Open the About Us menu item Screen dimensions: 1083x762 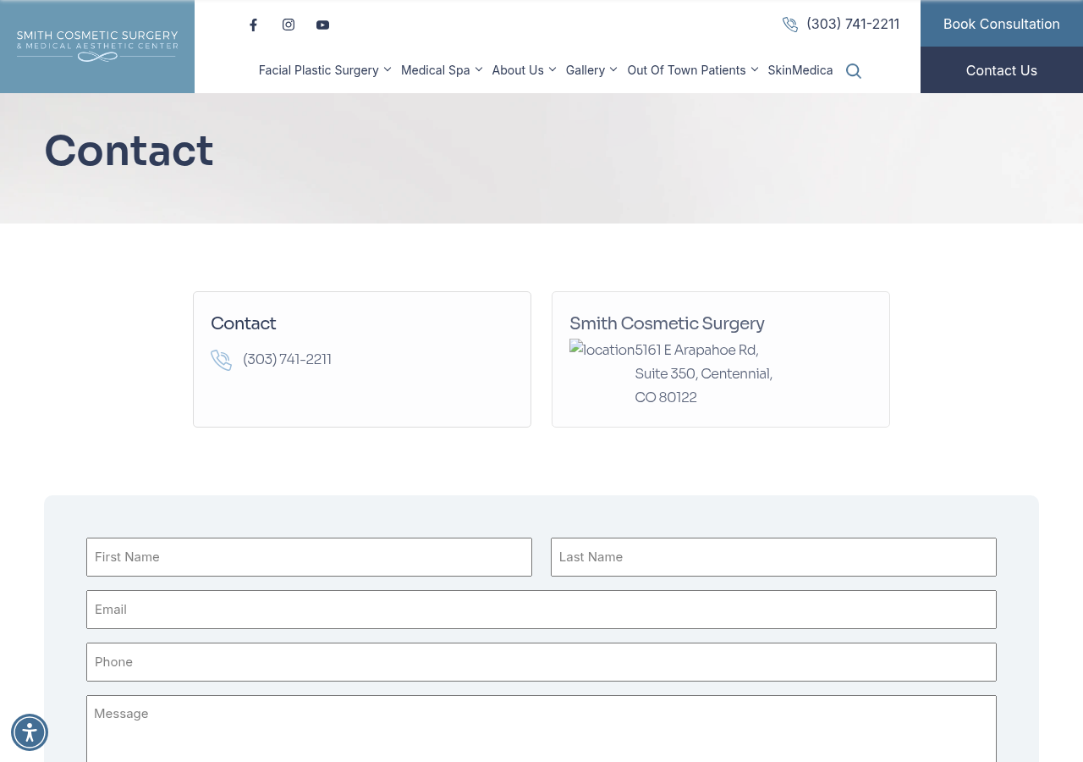coord(518,70)
